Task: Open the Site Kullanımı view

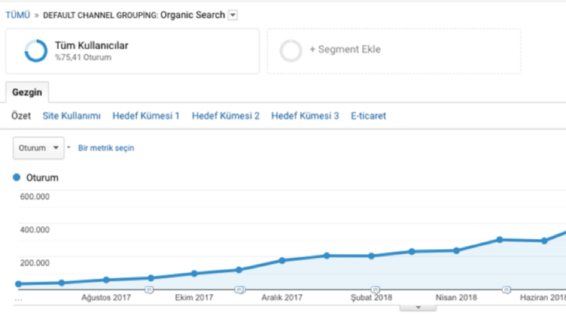Action: 71,116
